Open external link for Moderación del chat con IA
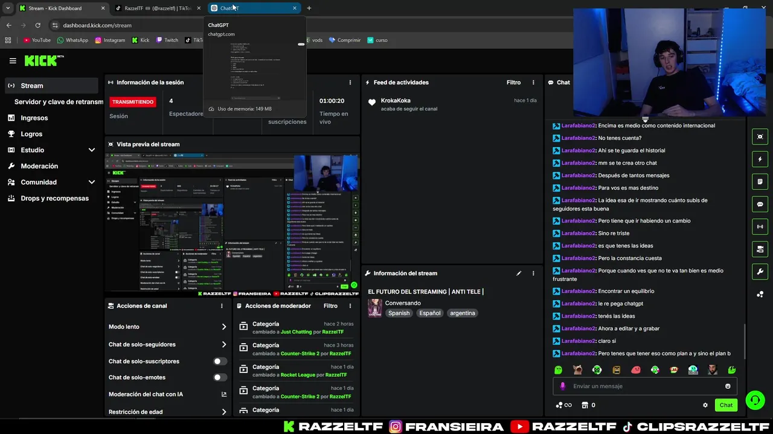773x434 pixels. [224, 394]
